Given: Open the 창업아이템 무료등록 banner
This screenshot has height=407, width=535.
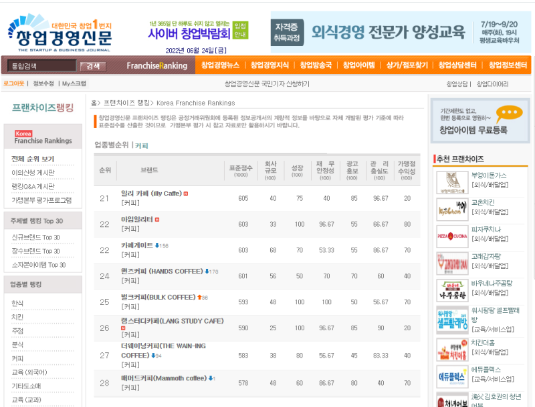Looking at the screenshot, I should pyautogui.click(x=480, y=121).
